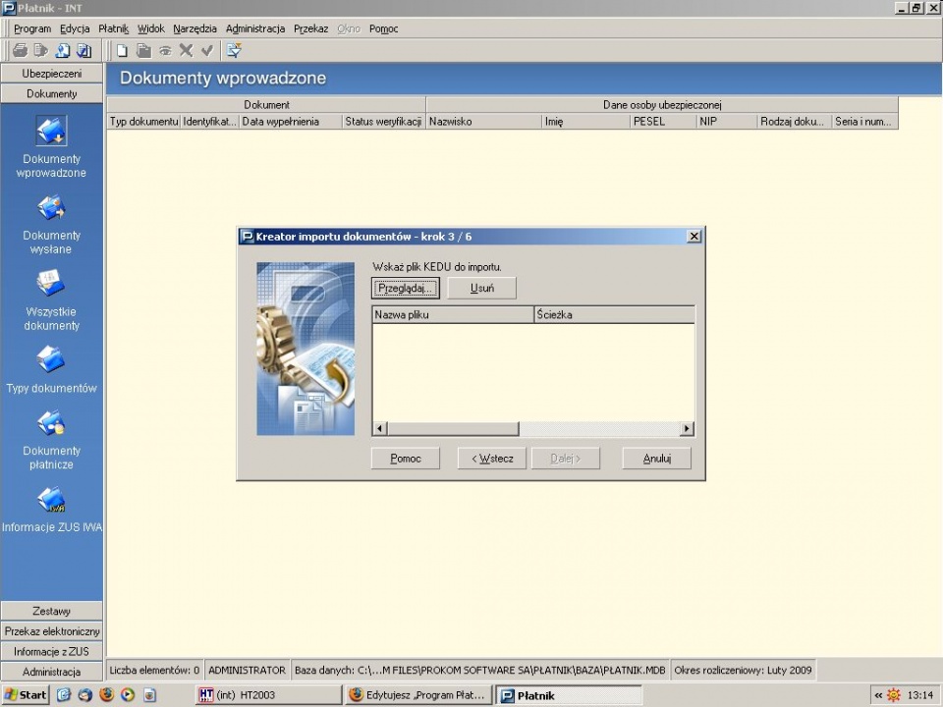Sort by the Data wypełnienia column

291,122
